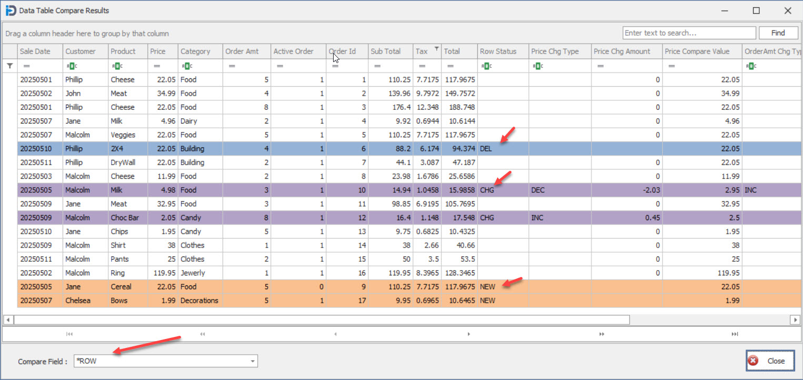
Task: Click the Close button at the bottom
Action: tap(769, 361)
